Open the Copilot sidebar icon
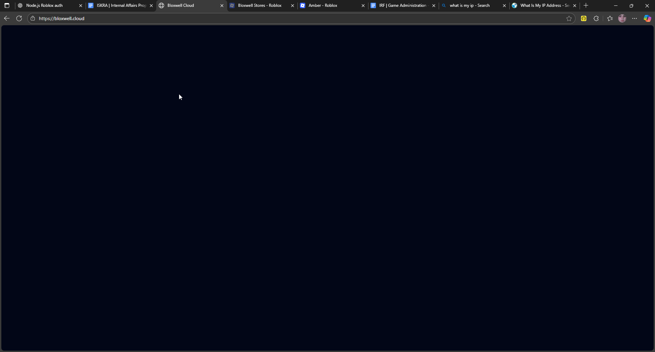Image resolution: width=655 pixels, height=352 pixels. pos(647,18)
